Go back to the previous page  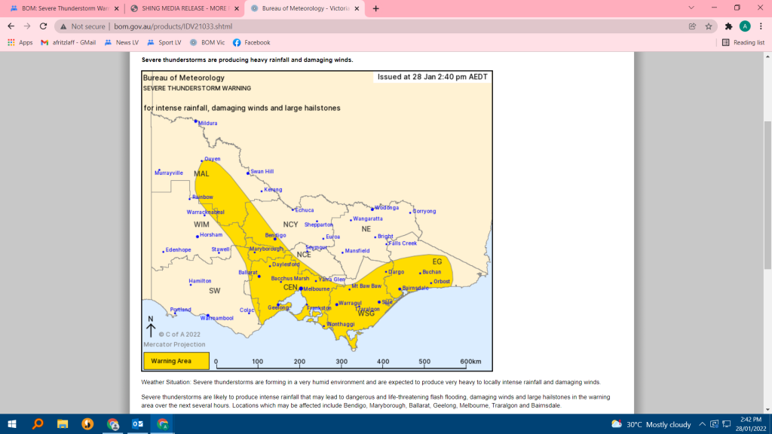click(11, 26)
